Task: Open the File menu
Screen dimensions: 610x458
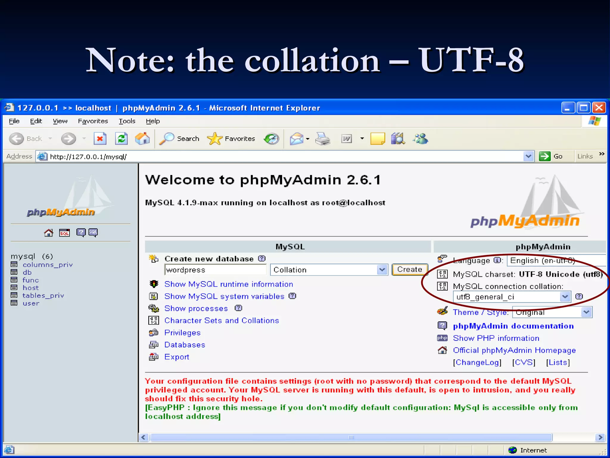Action: (14, 121)
